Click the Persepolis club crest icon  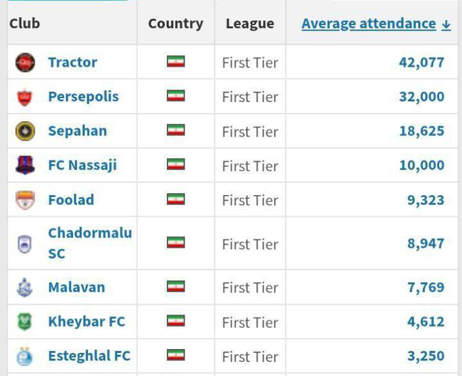coord(25,97)
